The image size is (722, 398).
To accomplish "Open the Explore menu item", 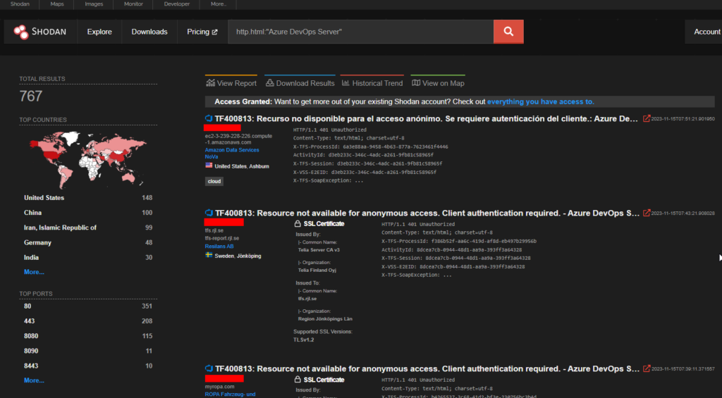I will (99, 32).
